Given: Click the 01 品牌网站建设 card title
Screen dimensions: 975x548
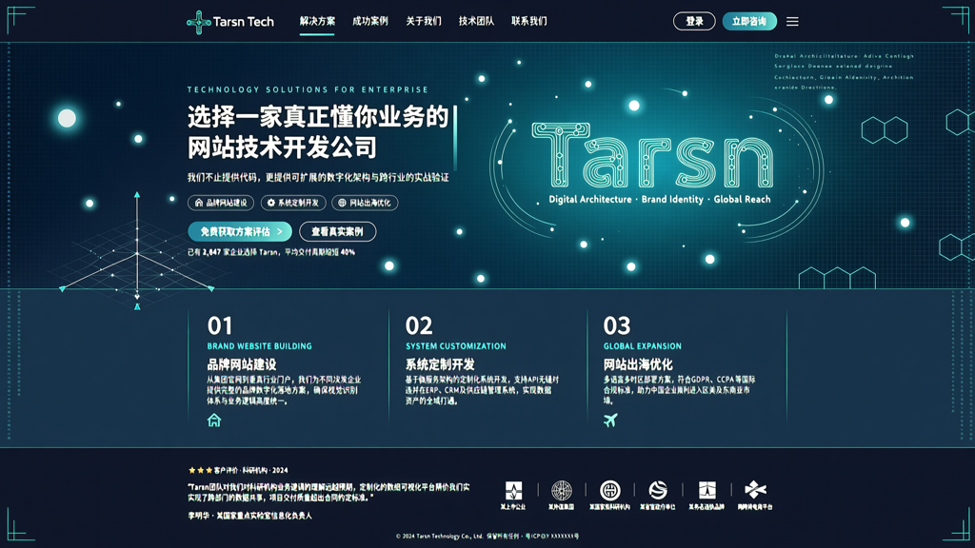Looking at the screenshot, I should point(242,364).
